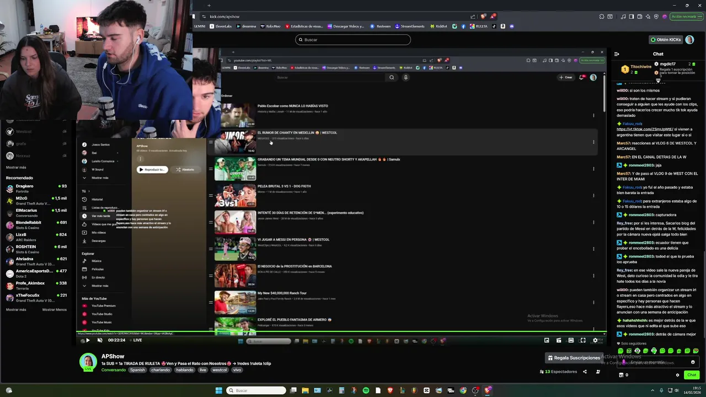The height and width of the screenshot is (397, 706).
Task: Select the westcol tag
Action: [220, 370]
